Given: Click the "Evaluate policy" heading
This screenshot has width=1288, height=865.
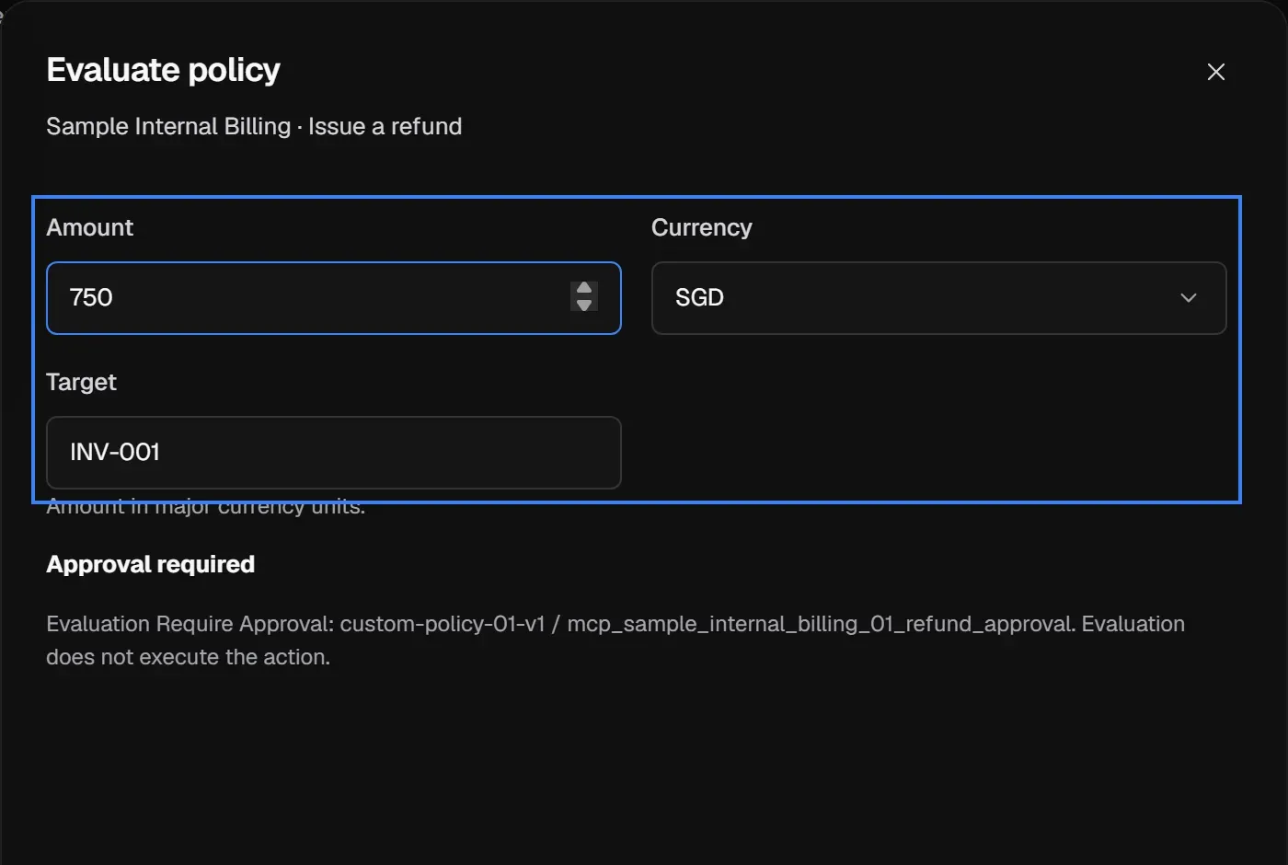Looking at the screenshot, I should point(164,70).
